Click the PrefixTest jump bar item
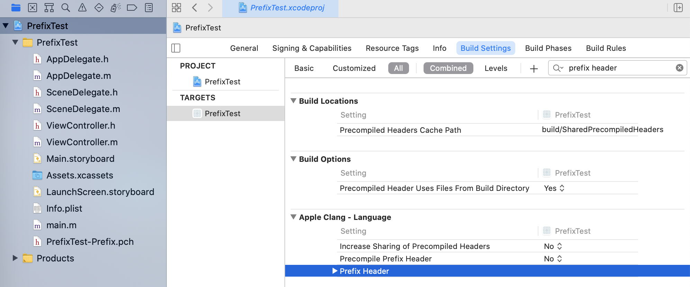 [x=197, y=28]
